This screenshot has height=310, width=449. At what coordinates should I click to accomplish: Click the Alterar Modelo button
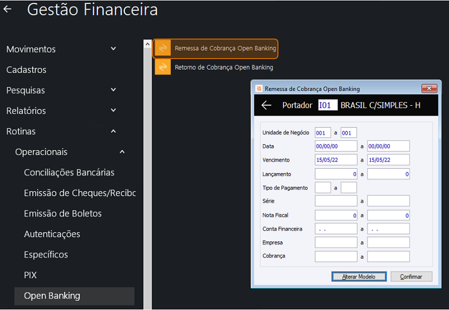pyautogui.click(x=359, y=276)
